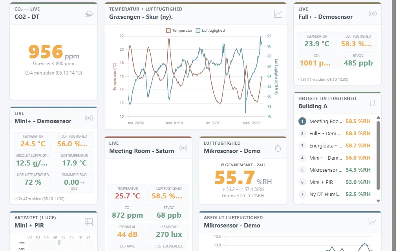The width and height of the screenshot is (397, 251).
Task: Click the 956 ppm CO2 reading
Action: point(54,52)
